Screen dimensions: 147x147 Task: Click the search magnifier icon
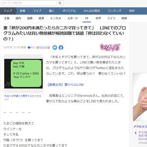click(x=60, y=3)
